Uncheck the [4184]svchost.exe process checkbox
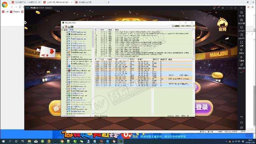The height and width of the screenshot is (144, 256). tap(67, 111)
